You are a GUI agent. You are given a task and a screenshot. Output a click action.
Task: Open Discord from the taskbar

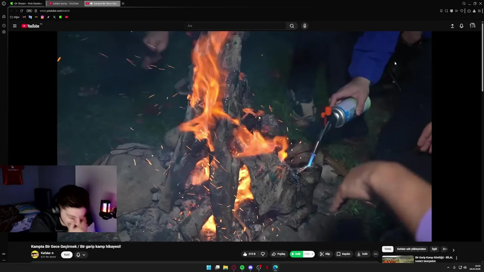click(x=250, y=267)
